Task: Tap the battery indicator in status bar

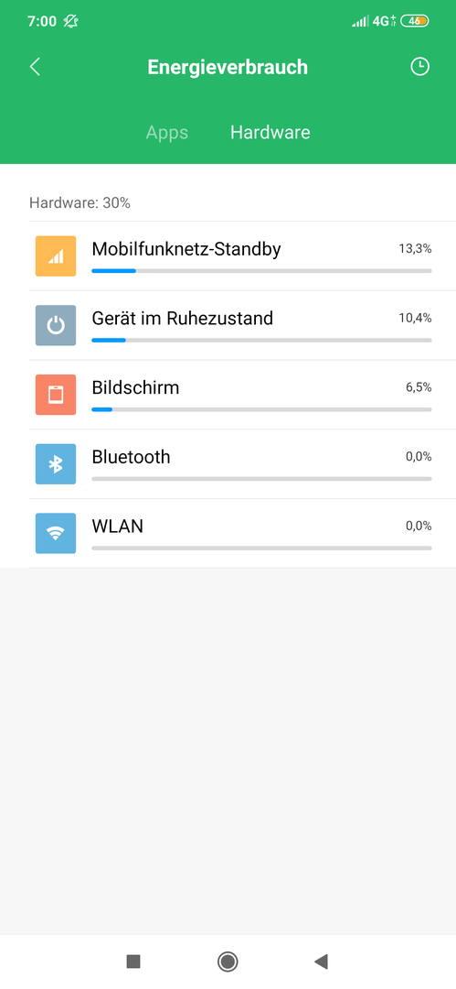Action: (x=415, y=21)
